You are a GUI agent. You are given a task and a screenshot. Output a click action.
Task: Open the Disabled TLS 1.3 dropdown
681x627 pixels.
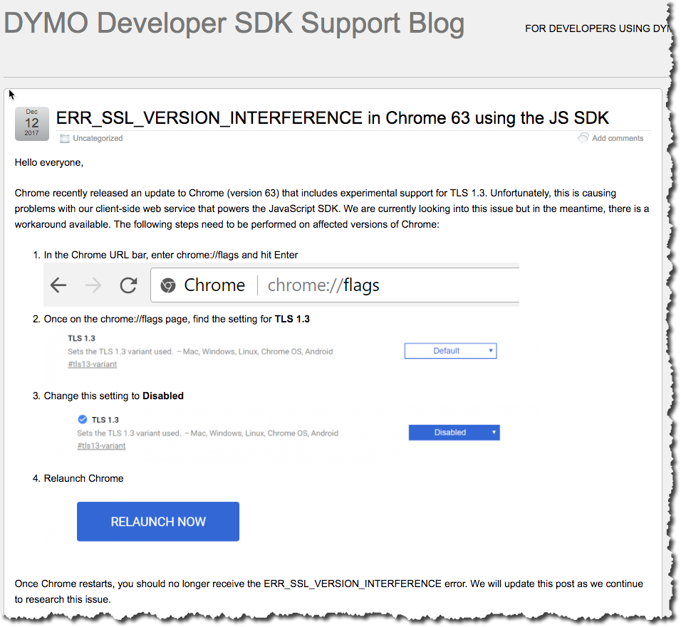[454, 433]
